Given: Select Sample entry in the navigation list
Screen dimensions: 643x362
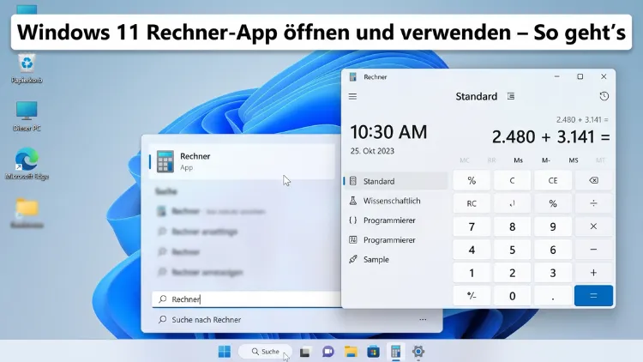Looking at the screenshot, I should coord(395,259).
